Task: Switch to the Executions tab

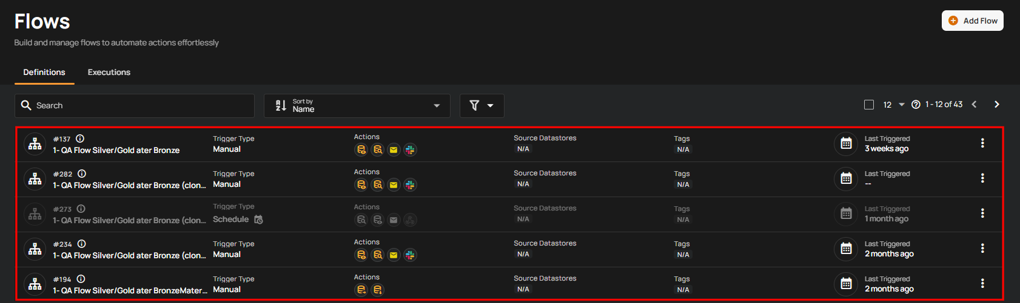Action: coord(109,72)
